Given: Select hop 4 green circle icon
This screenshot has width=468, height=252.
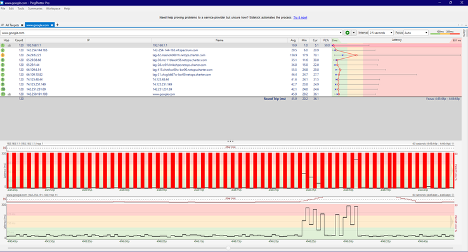Looking at the screenshot, I should coord(3,60).
